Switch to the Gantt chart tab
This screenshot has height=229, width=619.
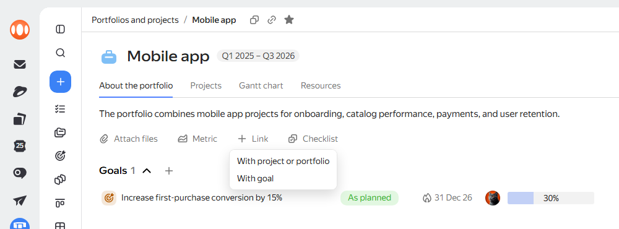click(261, 85)
